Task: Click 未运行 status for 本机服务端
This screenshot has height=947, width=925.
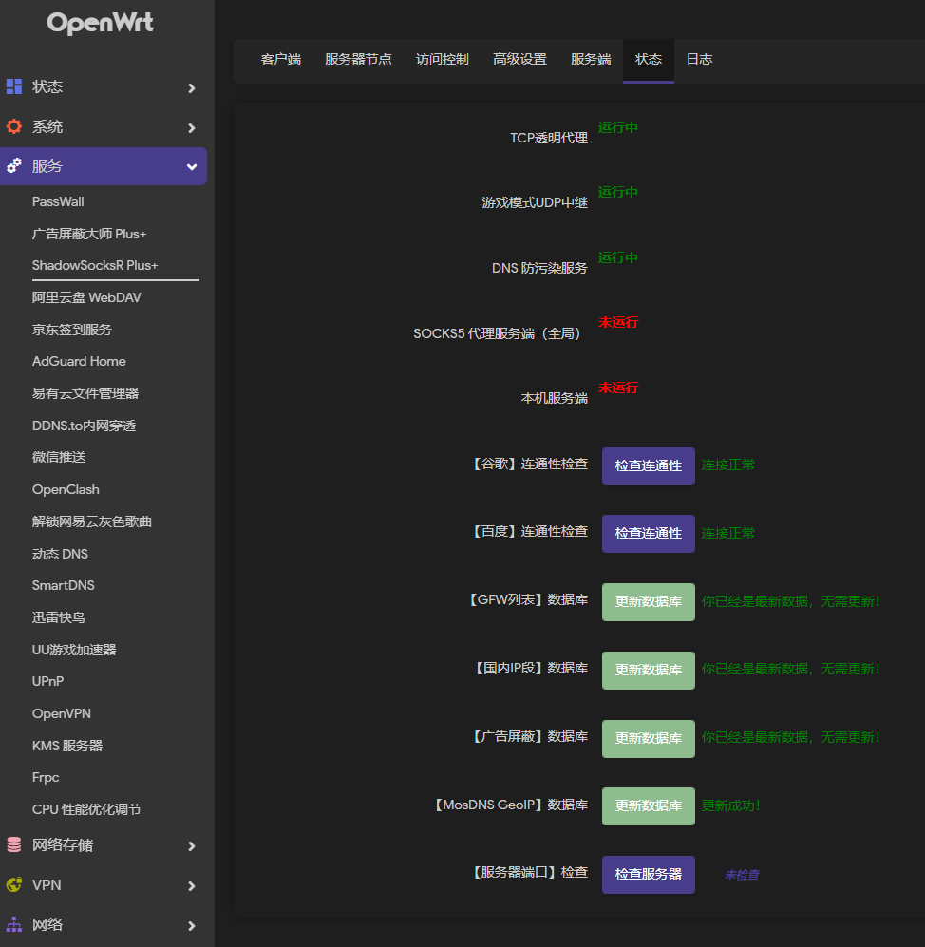Action: (x=618, y=388)
